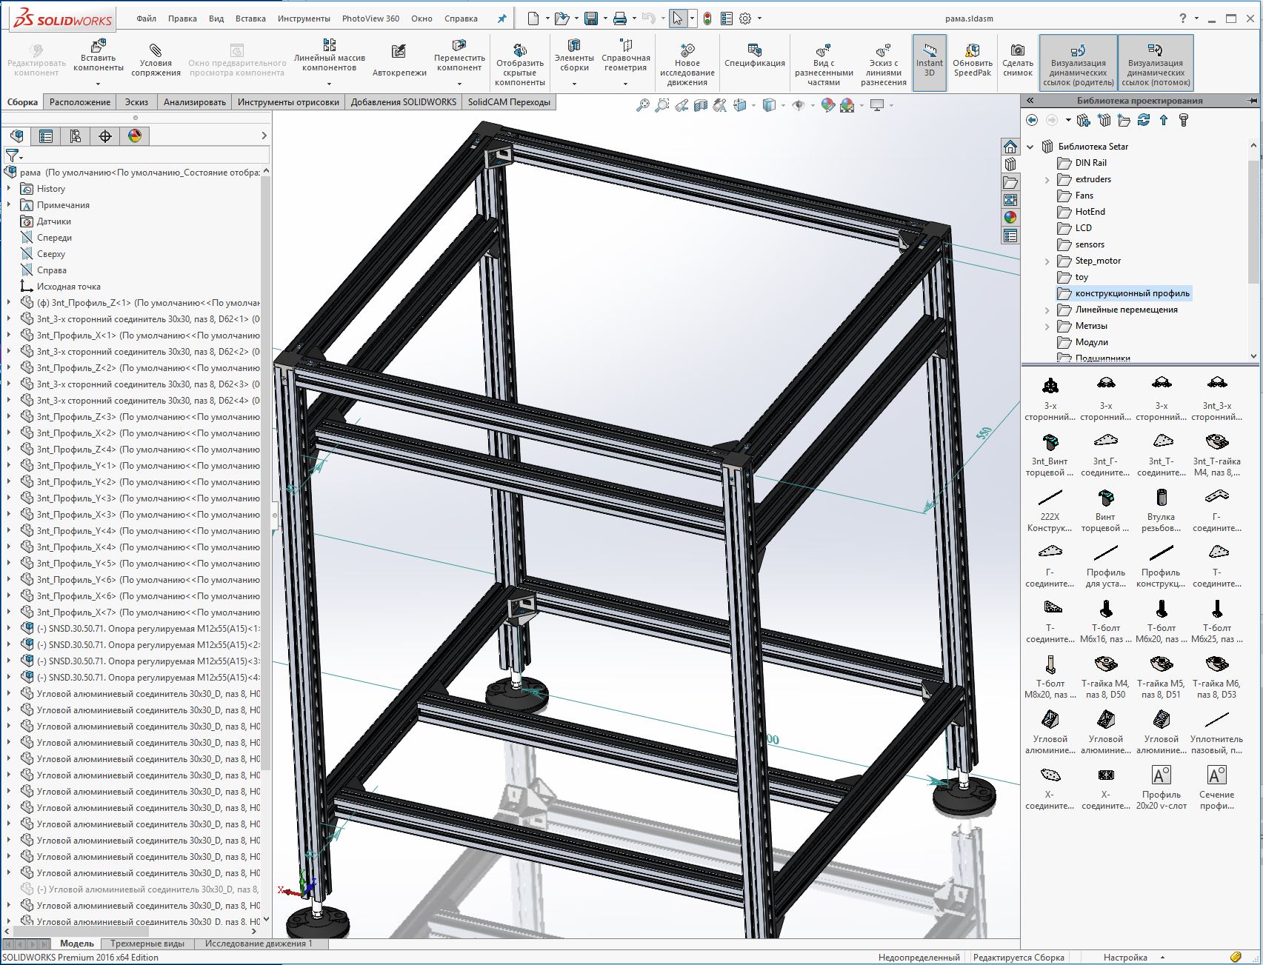This screenshot has height=965, width=1263.
Task: Select the Исследование движения 1 bottom tab
Action: (x=259, y=944)
